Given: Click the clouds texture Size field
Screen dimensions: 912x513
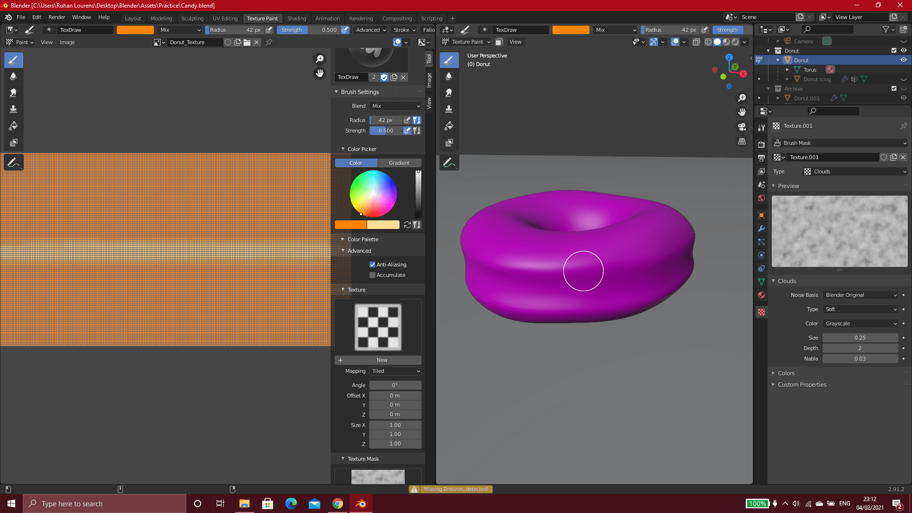Looking at the screenshot, I should point(860,338).
